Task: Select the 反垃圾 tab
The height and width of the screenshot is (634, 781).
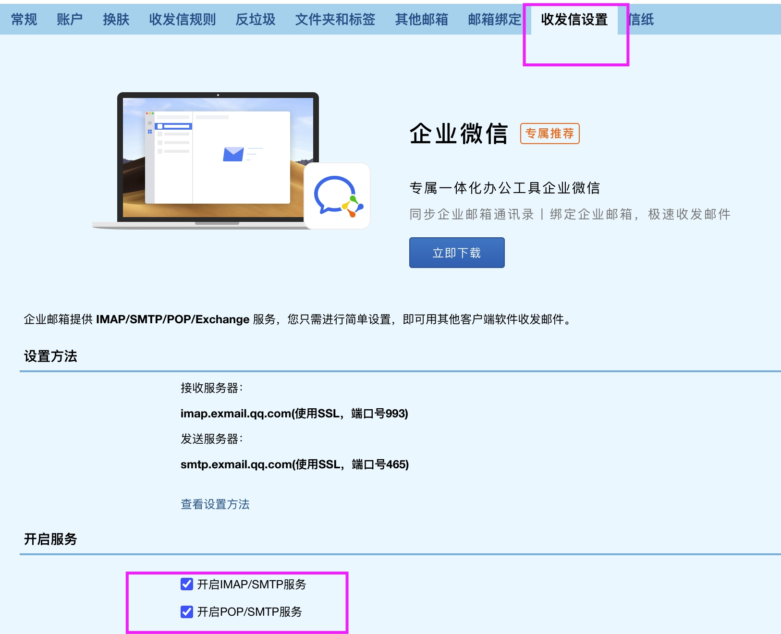Action: (256, 19)
